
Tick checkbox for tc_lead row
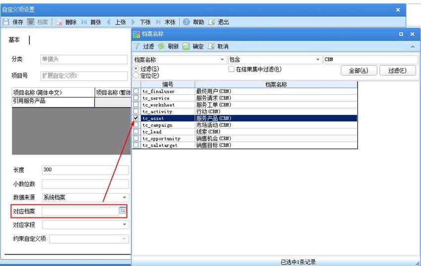pyautogui.click(x=136, y=132)
